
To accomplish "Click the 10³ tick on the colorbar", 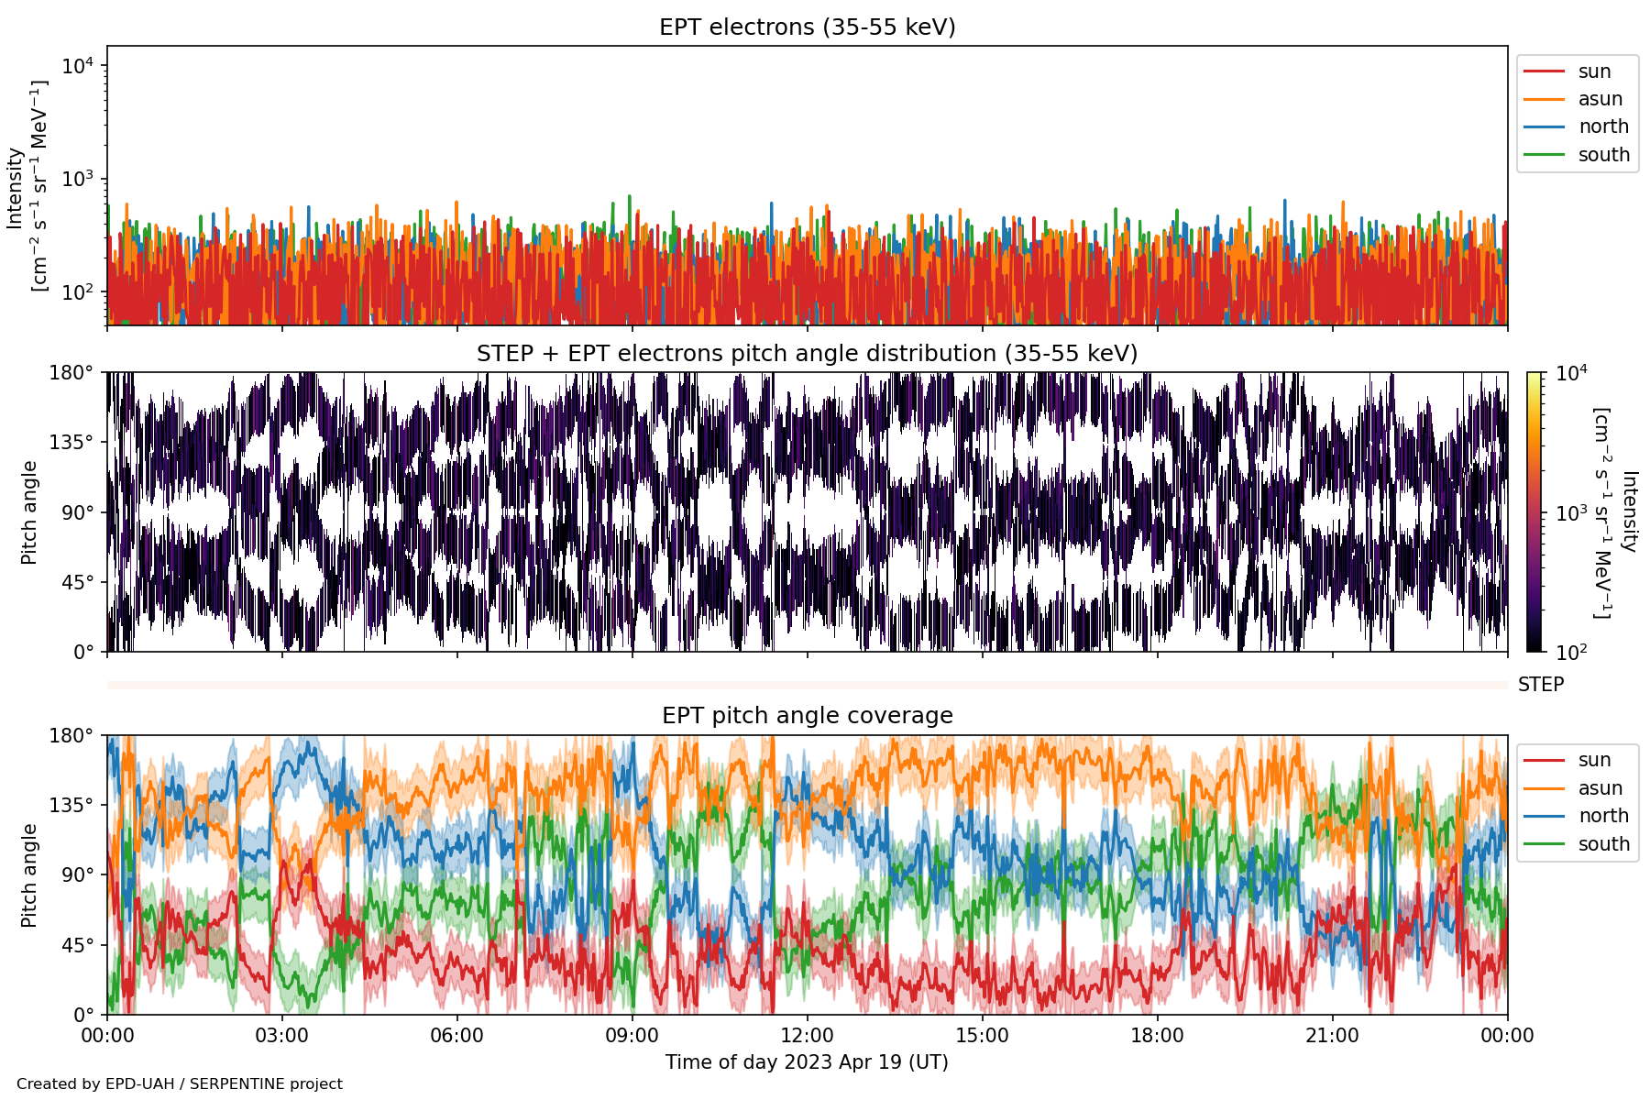I will click(1571, 513).
